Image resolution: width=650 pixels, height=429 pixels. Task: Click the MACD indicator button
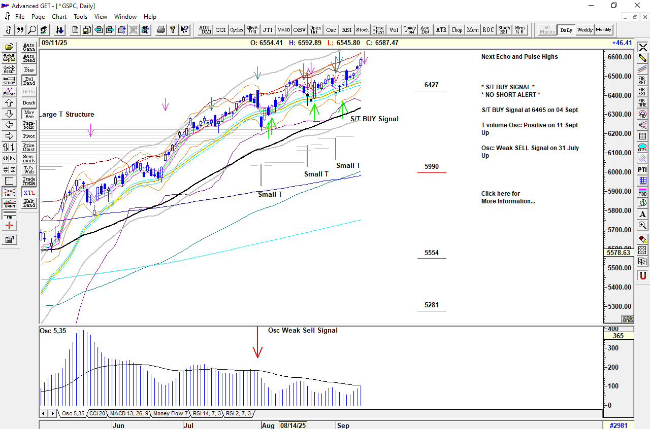tap(283, 30)
